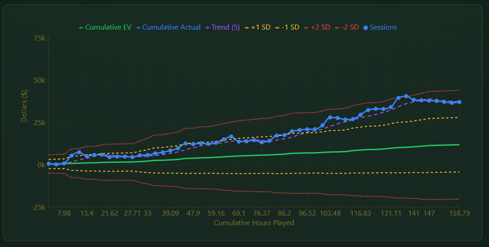Click the blue Sessions legend dot
Image resolution: width=489 pixels, height=247 pixels.
(366, 27)
